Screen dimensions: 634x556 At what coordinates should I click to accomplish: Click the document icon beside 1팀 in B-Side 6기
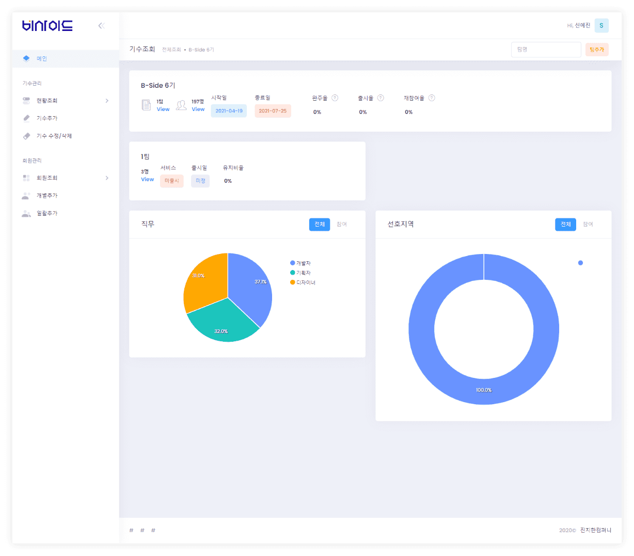[x=146, y=105]
